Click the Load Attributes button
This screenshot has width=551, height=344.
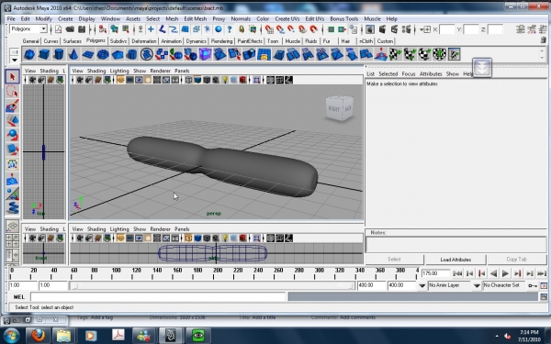click(x=455, y=260)
